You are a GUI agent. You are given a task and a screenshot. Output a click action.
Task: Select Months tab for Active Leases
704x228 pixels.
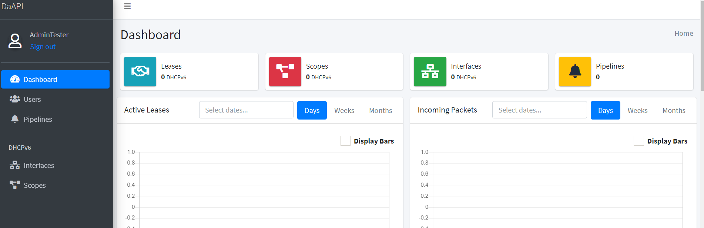coord(381,110)
